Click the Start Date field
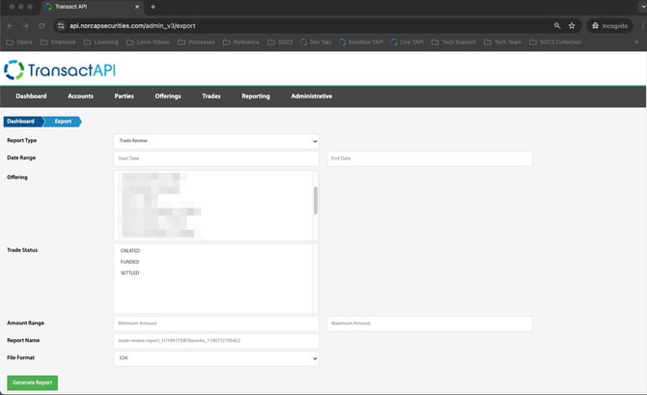 [216, 158]
